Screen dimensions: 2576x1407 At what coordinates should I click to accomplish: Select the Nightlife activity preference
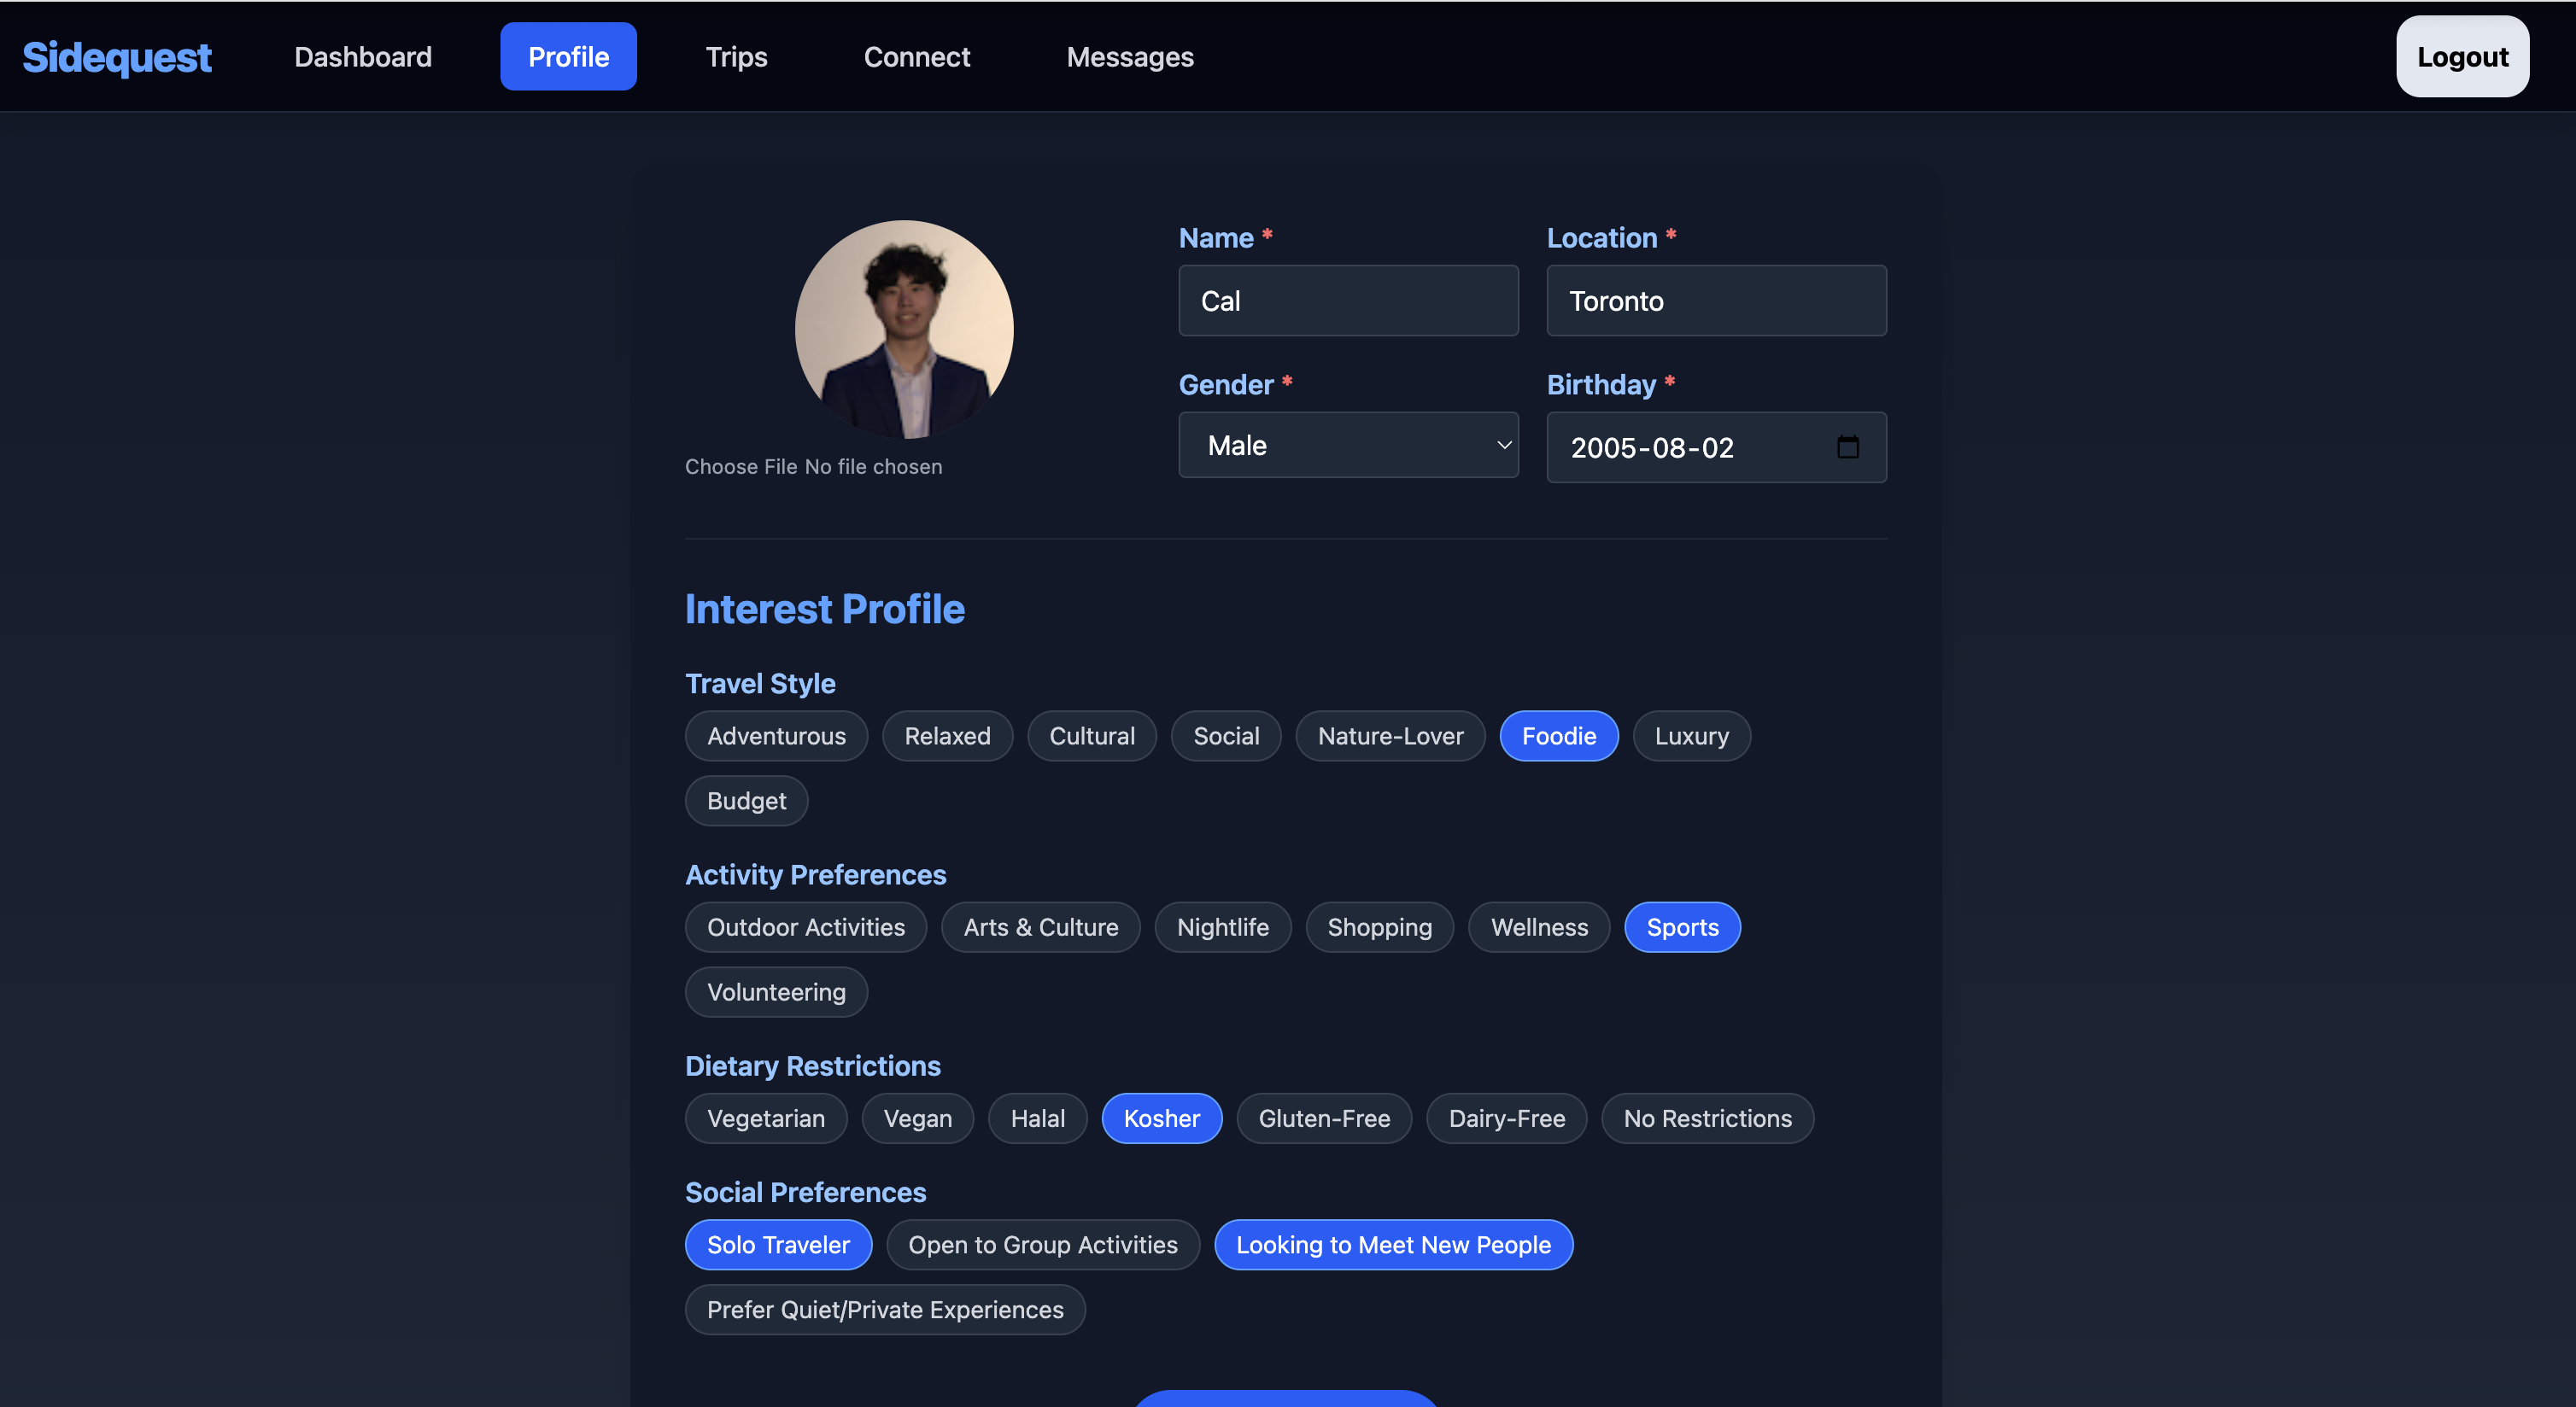1222,927
